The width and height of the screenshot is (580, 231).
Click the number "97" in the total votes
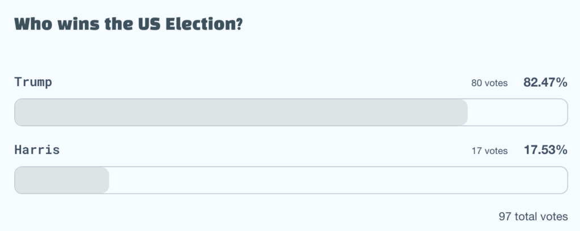tap(505, 217)
